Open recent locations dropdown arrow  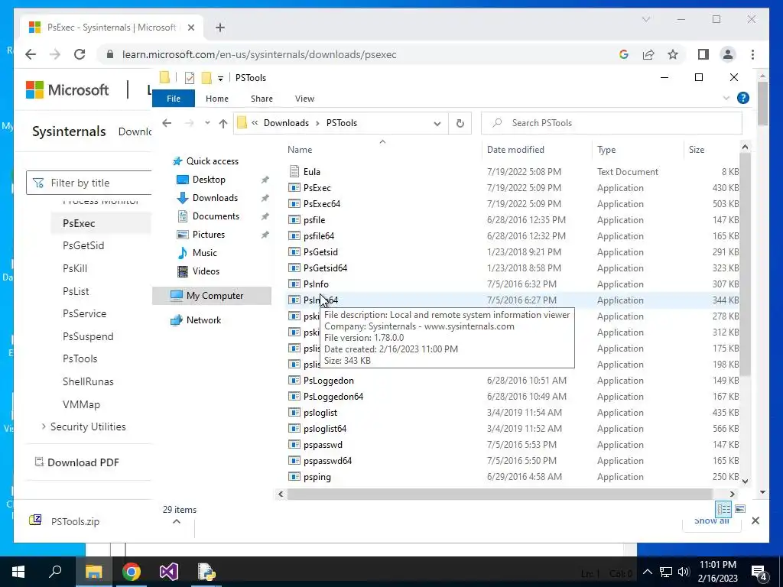(x=207, y=123)
